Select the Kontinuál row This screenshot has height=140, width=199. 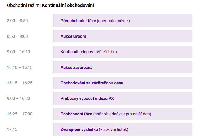click(x=122, y=52)
